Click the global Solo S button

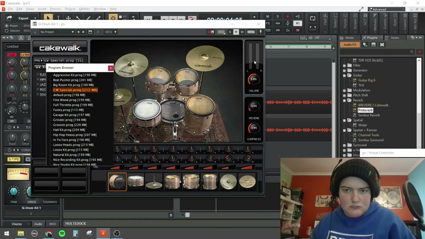pyautogui.click(x=278, y=17)
